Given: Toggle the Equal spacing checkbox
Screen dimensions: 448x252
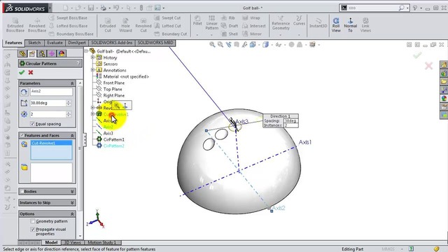Looking at the screenshot, I should point(33,124).
